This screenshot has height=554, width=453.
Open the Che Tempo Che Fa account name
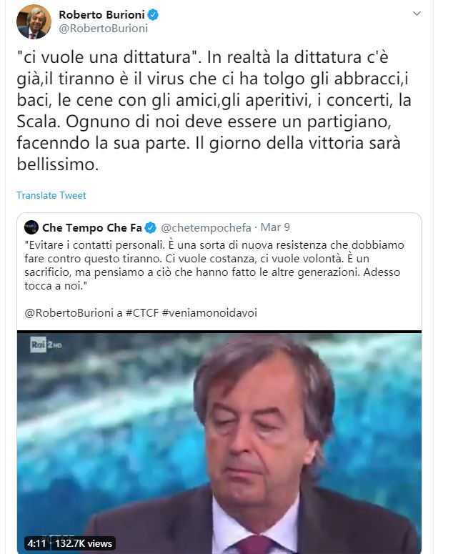91,228
